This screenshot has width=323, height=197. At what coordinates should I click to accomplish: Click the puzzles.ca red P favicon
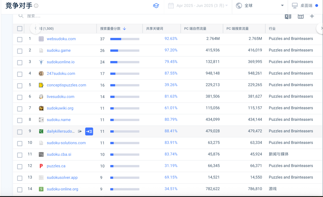[41, 166]
